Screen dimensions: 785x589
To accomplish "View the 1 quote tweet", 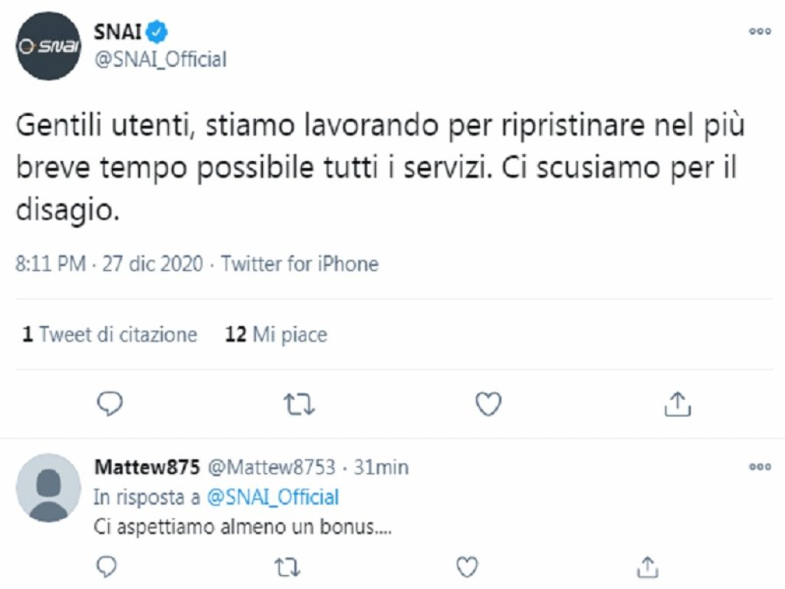I will (108, 334).
